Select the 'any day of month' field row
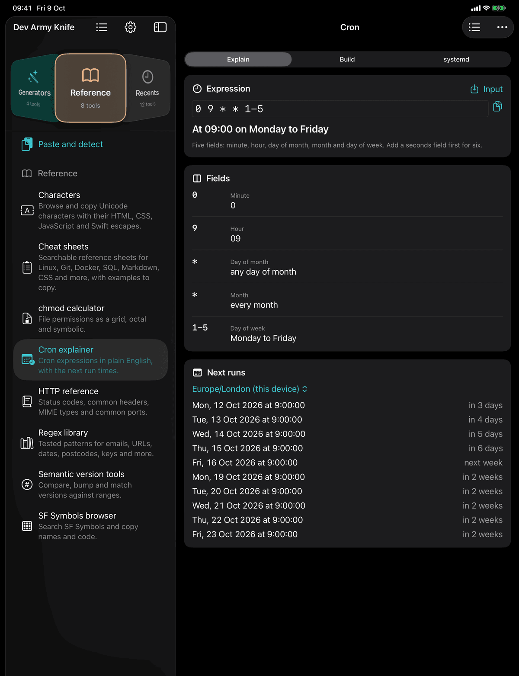 click(x=347, y=267)
